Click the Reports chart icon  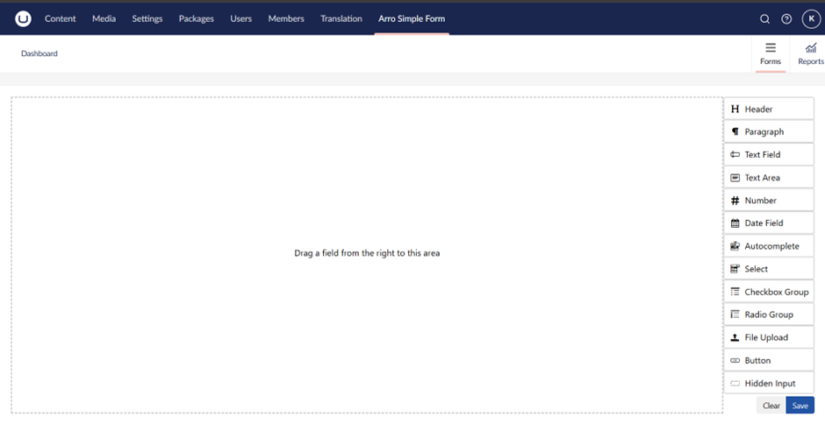pyautogui.click(x=811, y=48)
